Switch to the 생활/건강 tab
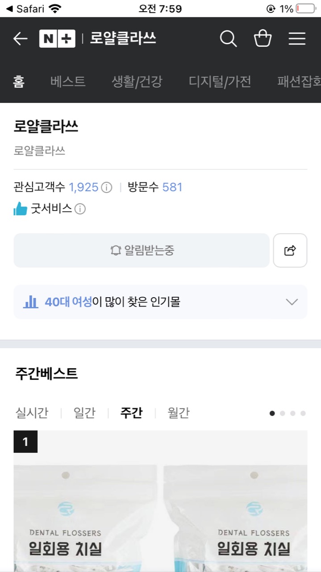321x572 pixels. [x=137, y=82]
